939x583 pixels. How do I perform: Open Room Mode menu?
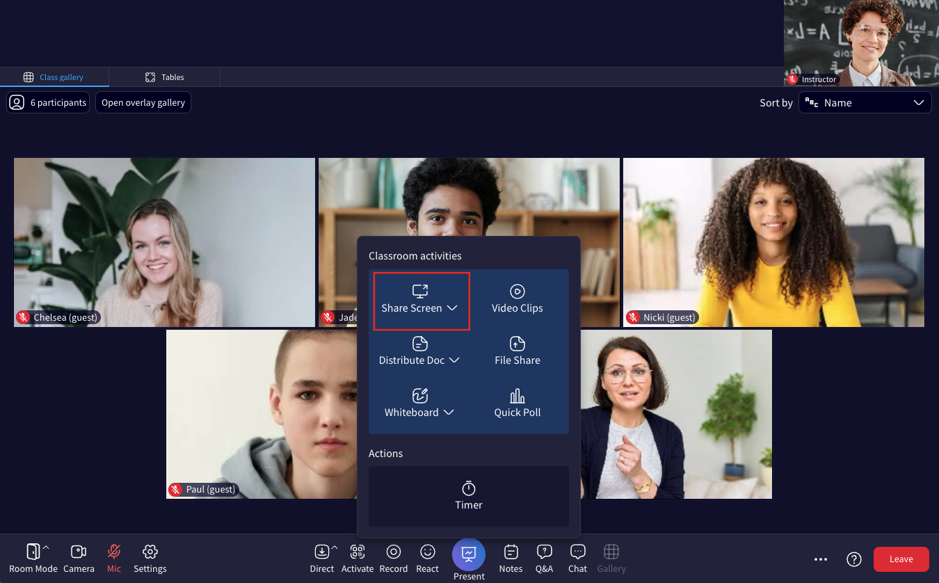click(33, 559)
